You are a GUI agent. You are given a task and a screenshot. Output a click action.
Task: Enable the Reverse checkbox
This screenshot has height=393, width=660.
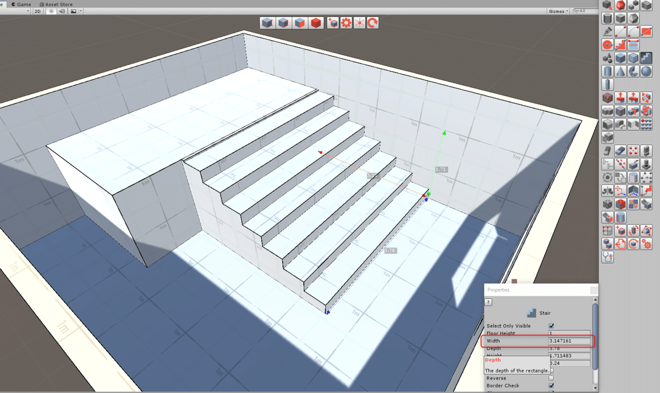pos(551,378)
